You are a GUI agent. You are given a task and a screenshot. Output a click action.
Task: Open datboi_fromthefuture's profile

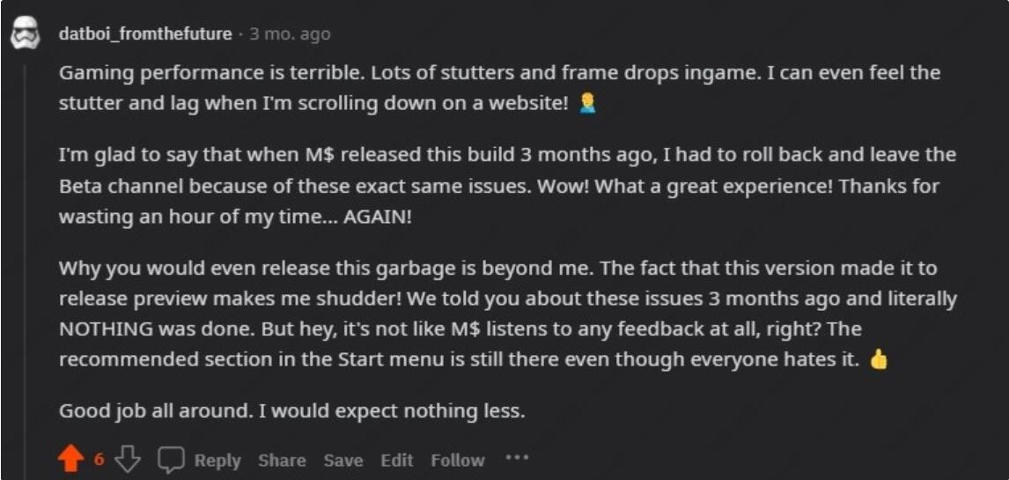pyautogui.click(x=145, y=34)
